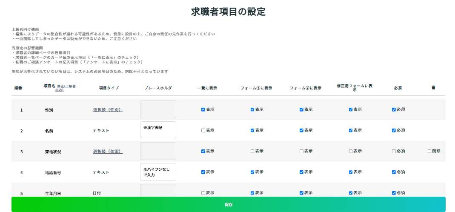Check 一覧に表示 for 生年月日 row
The width and height of the screenshot is (455, 212).
pyautogui.click(x=203, y=193)
